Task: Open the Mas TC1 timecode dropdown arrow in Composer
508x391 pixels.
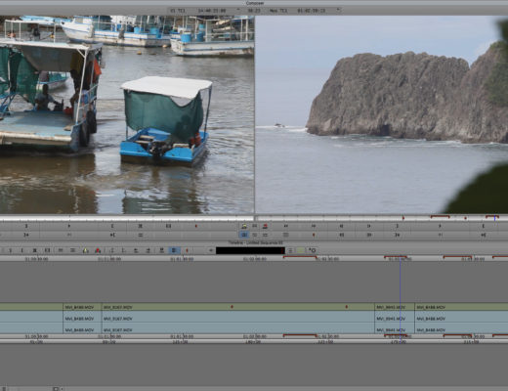Action: [339, 10]
